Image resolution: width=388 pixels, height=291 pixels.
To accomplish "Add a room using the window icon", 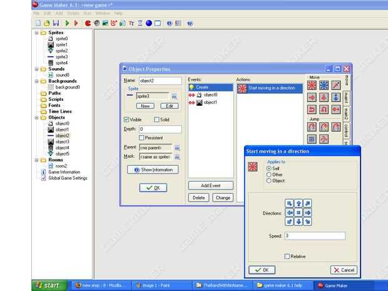I will [158, 23].
